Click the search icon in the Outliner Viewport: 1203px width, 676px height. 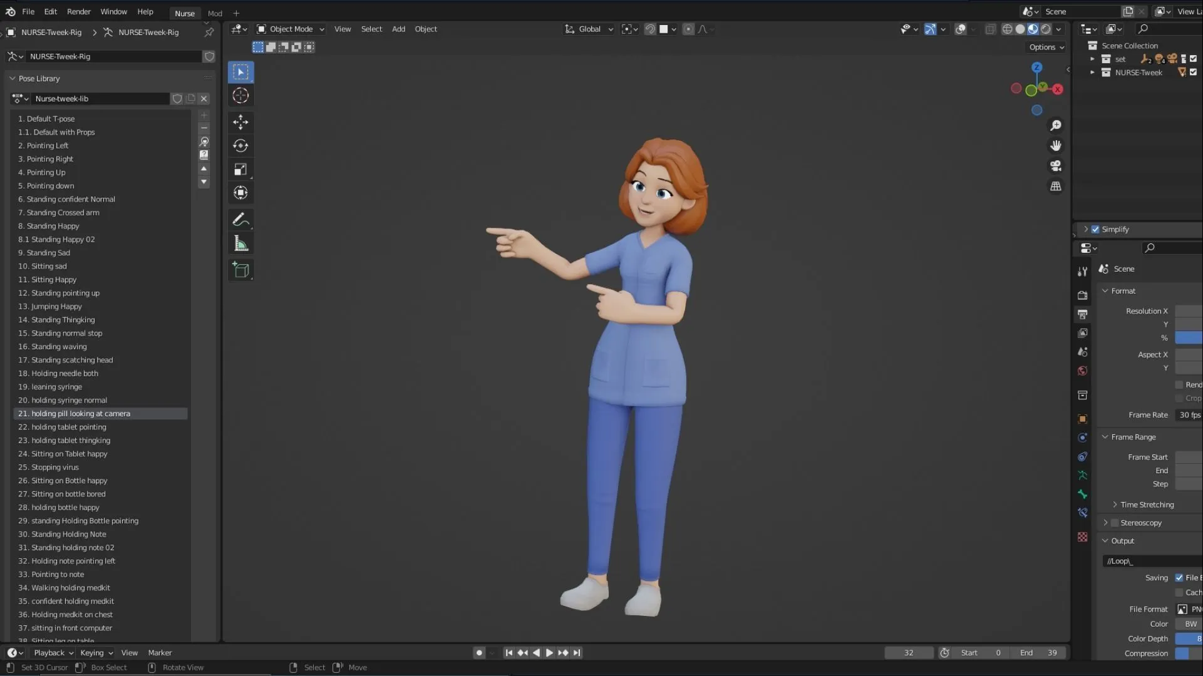[1144, 29]
